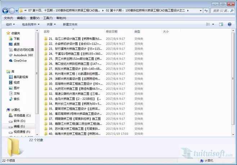Select OneDrive in the navigation pane
237x165 pixels.
click(x=21, y=61)
